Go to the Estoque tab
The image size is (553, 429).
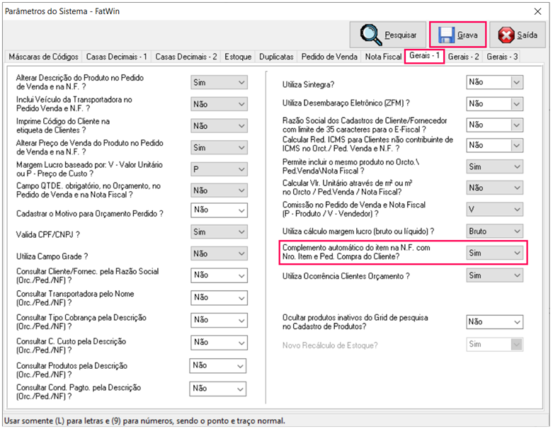tap(239, 57)
